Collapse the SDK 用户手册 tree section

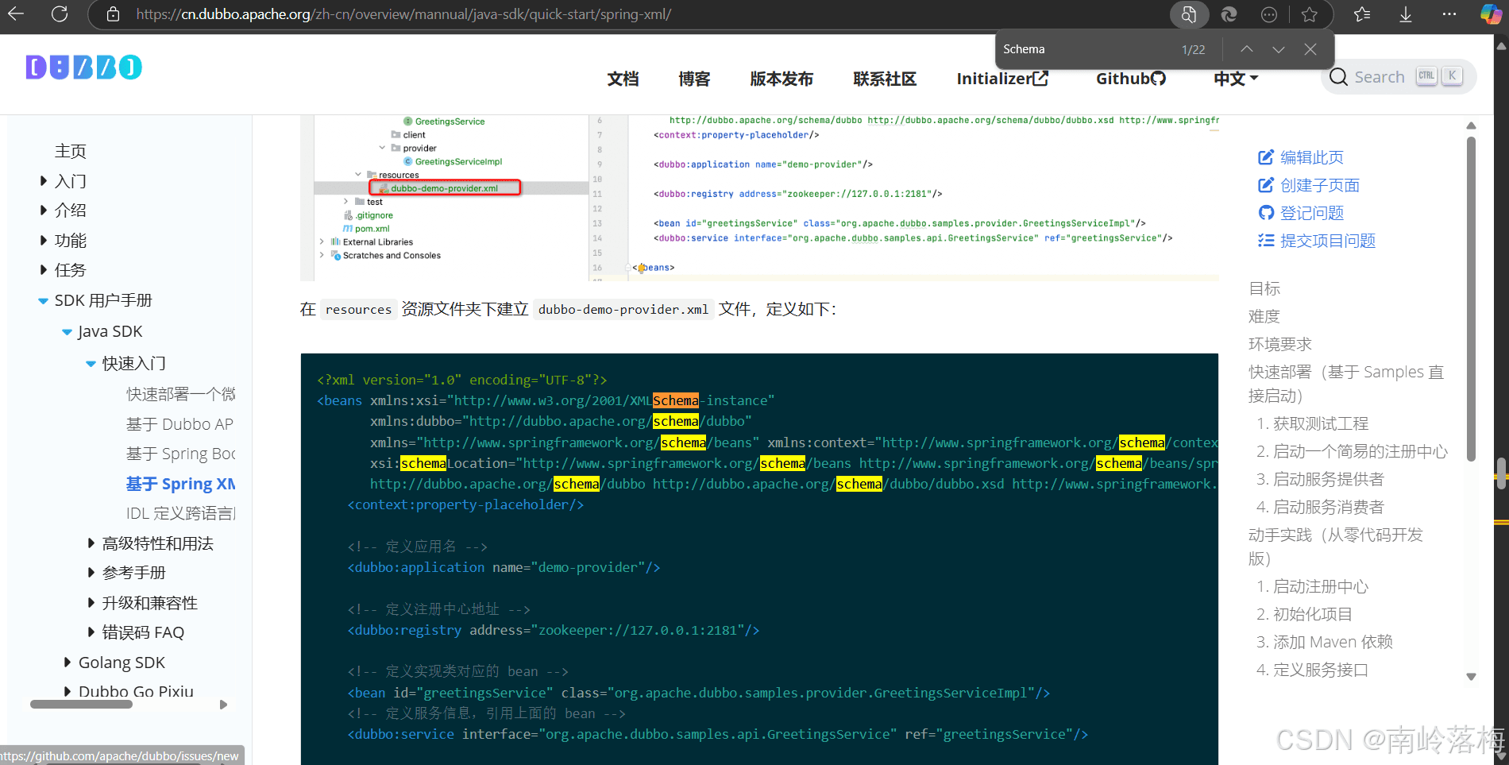coord(44,301)
